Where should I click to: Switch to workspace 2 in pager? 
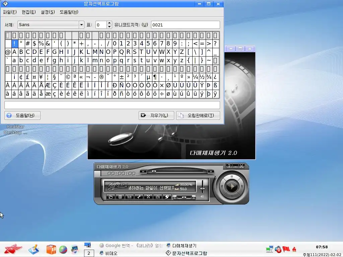[x=89, y=253]
